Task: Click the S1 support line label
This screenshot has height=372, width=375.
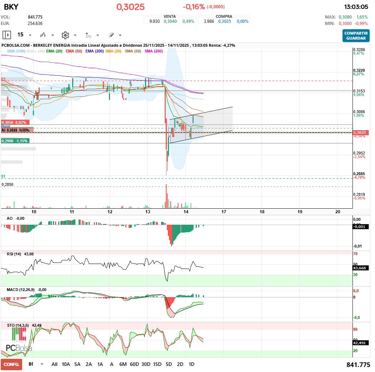Action: tap(3, 177)
